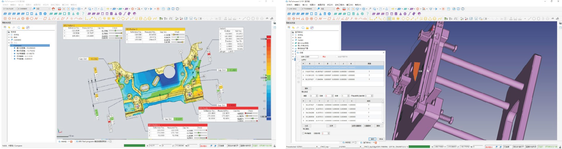562x149 pixels.
Task: Select the blue sphere feature icon in left window
Action: click(45, 14)
